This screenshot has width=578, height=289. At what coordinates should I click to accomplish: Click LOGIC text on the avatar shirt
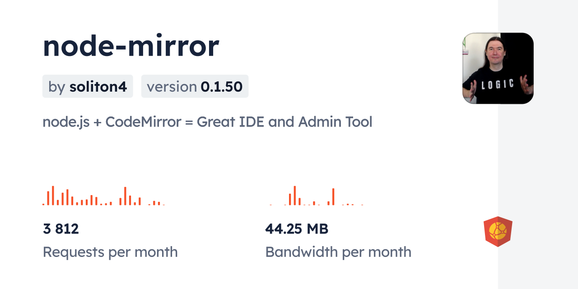coord(498,84)
